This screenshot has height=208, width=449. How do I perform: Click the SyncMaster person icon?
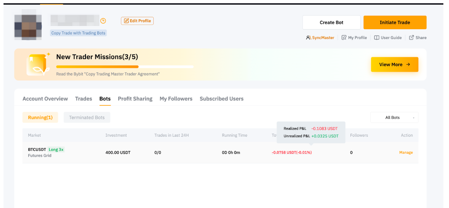pos(308,38)
